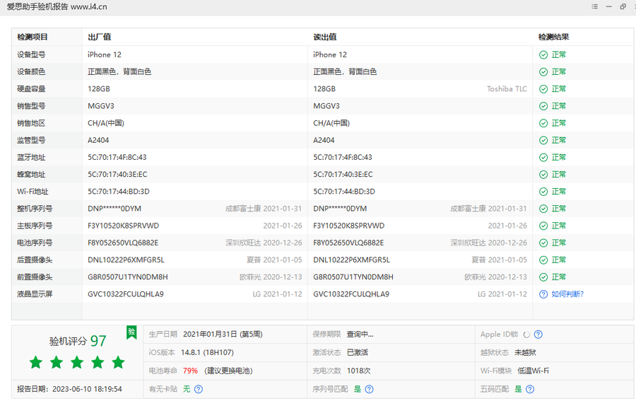This screenshot has width=636, height=401.
Task: Click the help icon next to Apple ID锁
Action: (538, 335)
